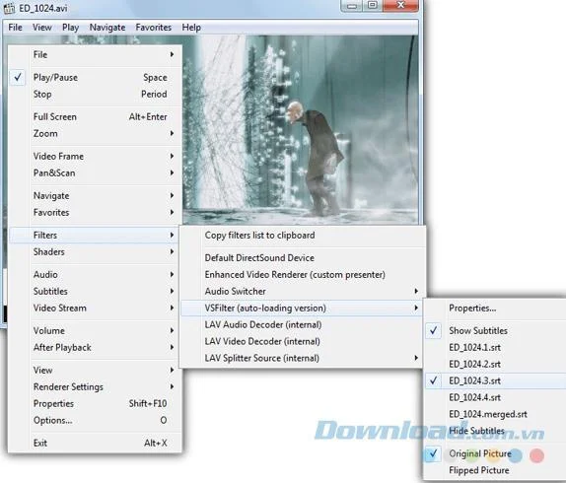
Task: Maximize the player window
Action: coord(373,5)
